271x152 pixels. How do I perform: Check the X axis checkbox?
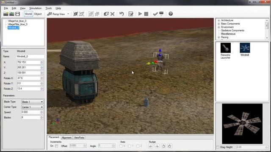tap(121, 146)
